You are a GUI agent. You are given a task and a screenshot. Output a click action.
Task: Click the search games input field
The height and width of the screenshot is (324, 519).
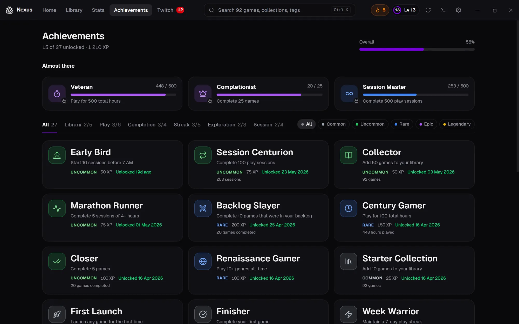(x=279, y=10)
